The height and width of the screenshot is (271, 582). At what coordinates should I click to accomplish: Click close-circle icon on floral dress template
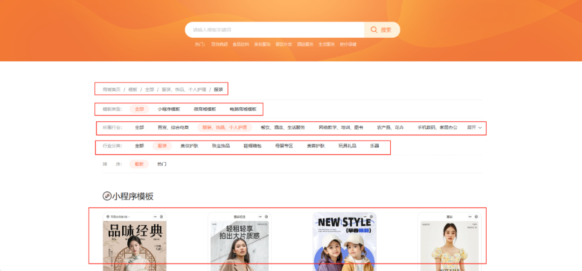[476, 217]
